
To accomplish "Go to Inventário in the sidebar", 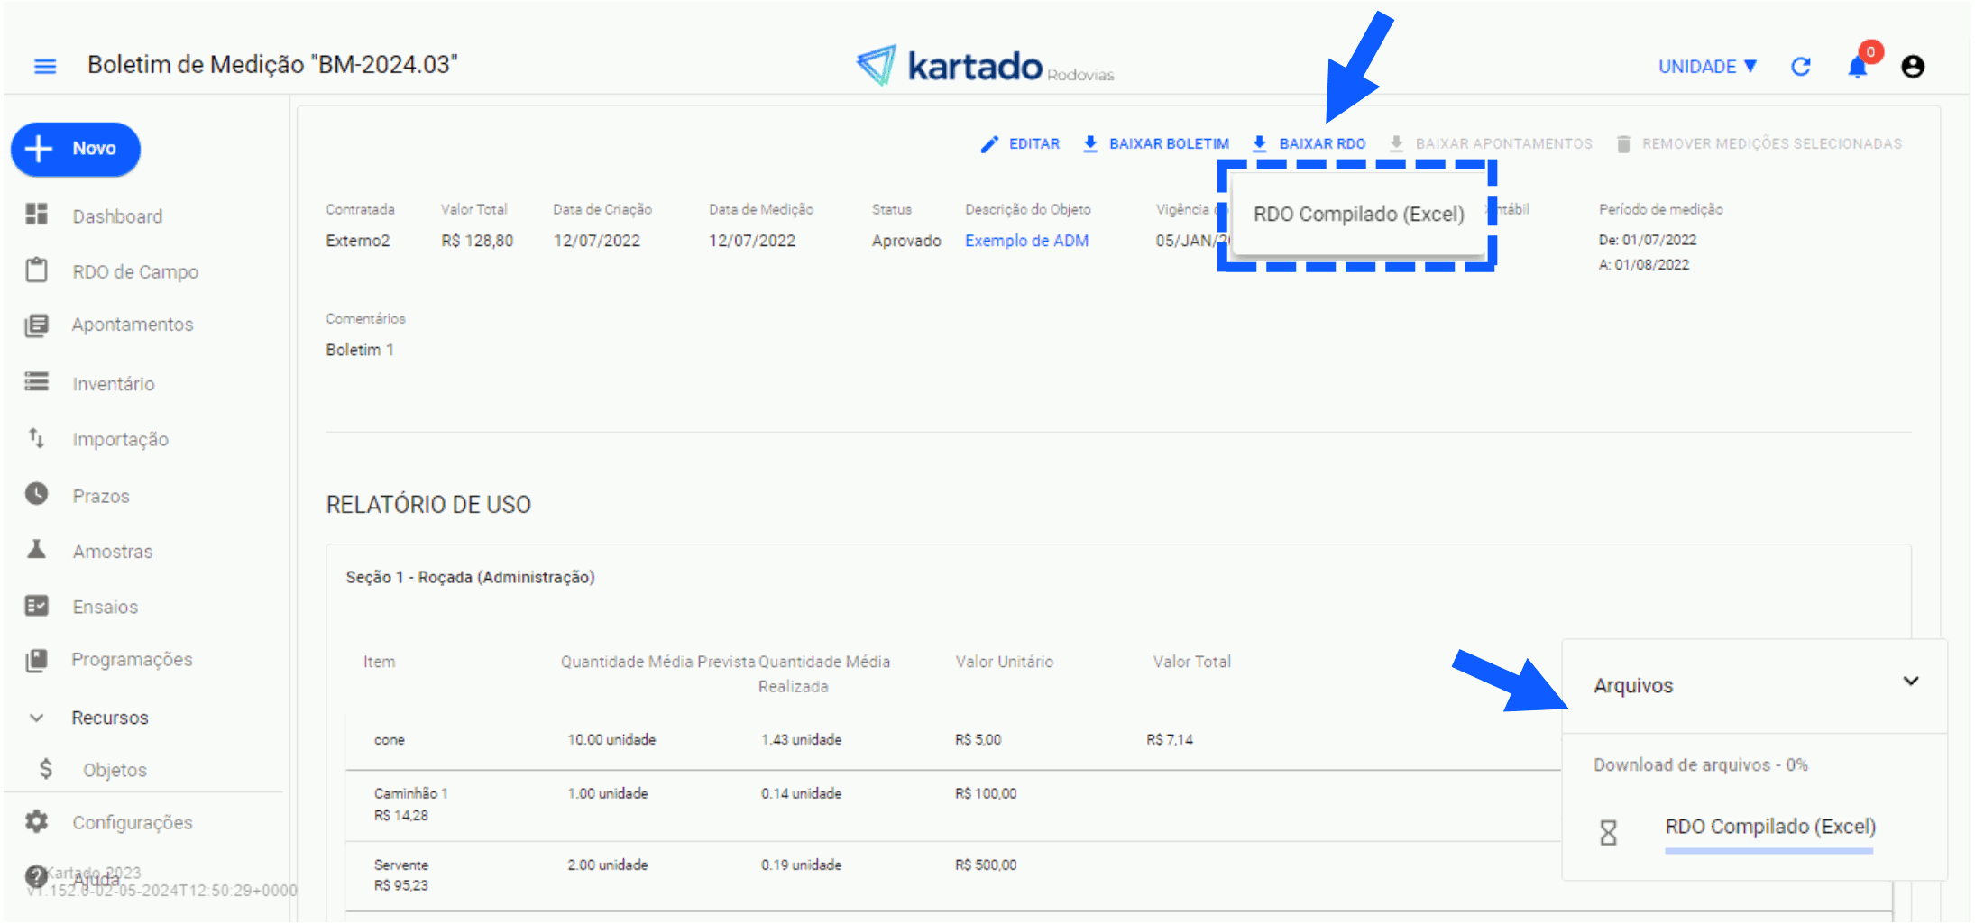I will pos(113,384).
